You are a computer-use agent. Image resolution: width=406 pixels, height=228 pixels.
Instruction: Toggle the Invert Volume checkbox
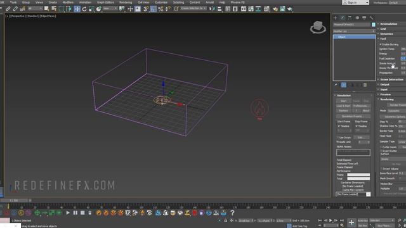click(x=381, y=168)
